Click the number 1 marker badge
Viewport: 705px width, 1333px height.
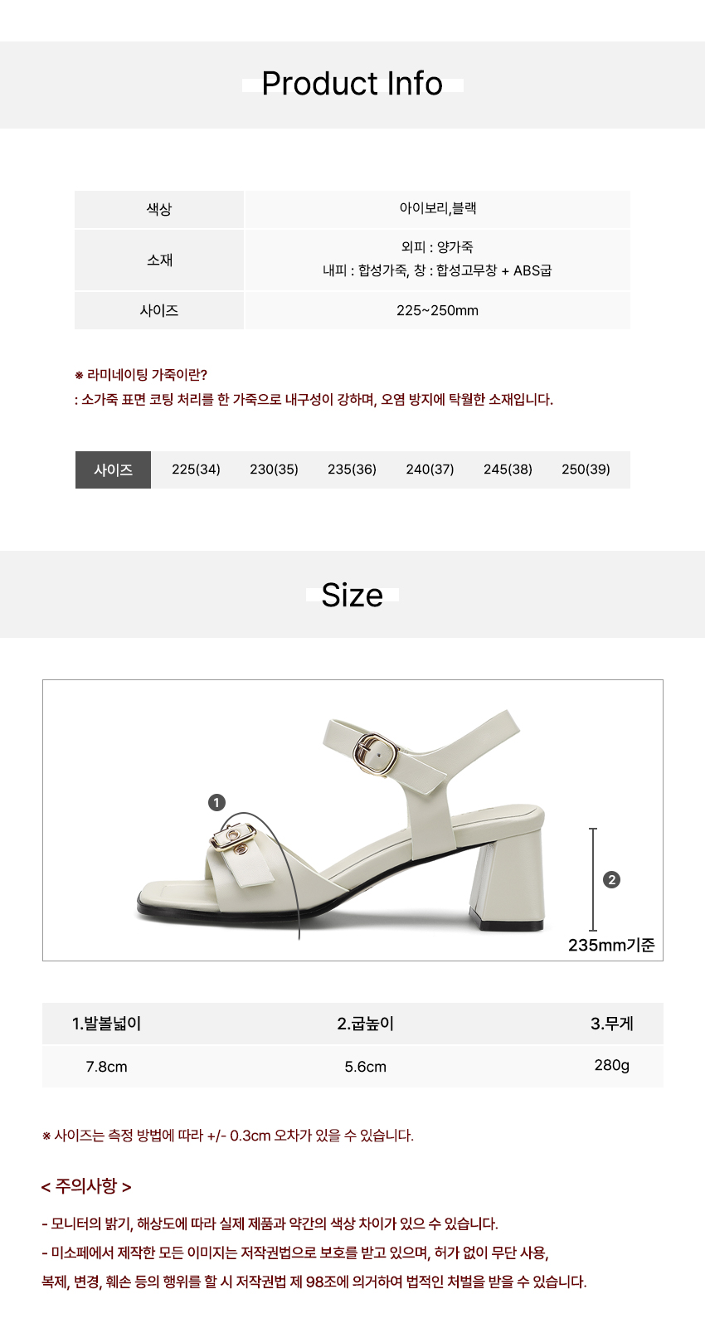coord(216,802)
